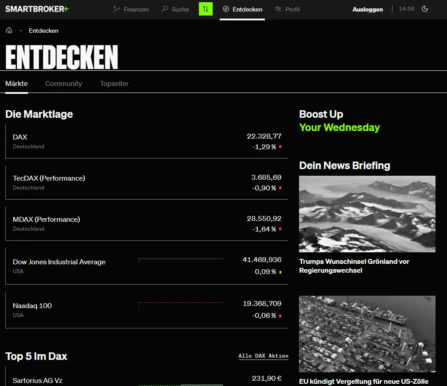
Task: Open the Nasdaq 100 row
Action: [x=147, y=310]
